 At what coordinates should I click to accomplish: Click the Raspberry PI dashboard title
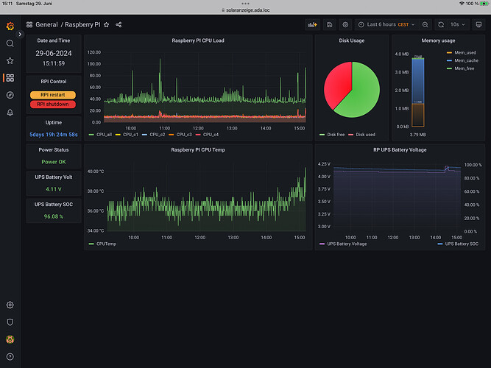tap(82, 24)
